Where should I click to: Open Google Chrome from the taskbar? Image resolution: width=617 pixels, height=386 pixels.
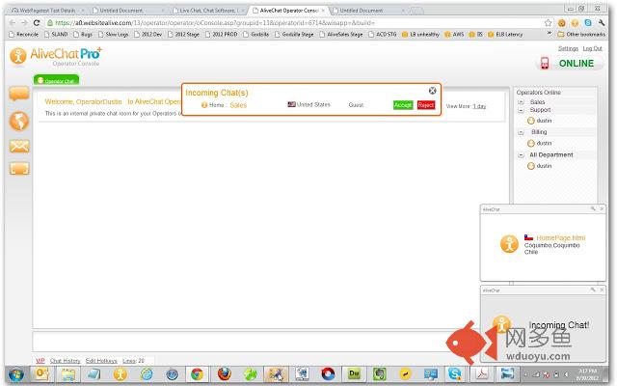197,373
